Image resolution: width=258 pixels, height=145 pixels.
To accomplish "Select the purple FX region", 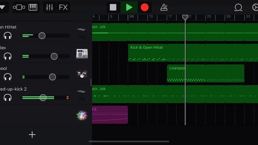I will click(x=110, y=115).
